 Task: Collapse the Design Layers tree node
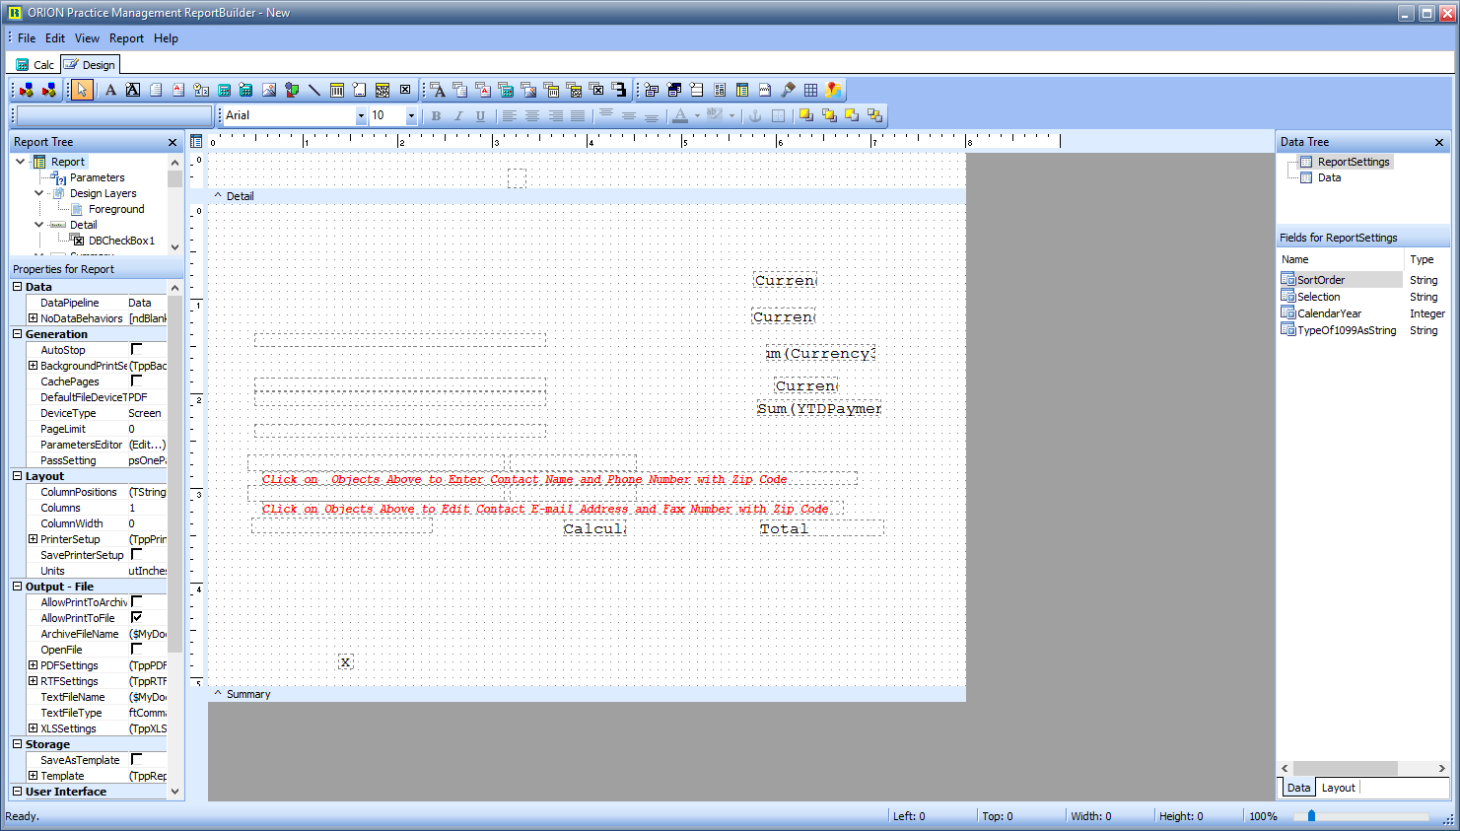tap(39, 193)
